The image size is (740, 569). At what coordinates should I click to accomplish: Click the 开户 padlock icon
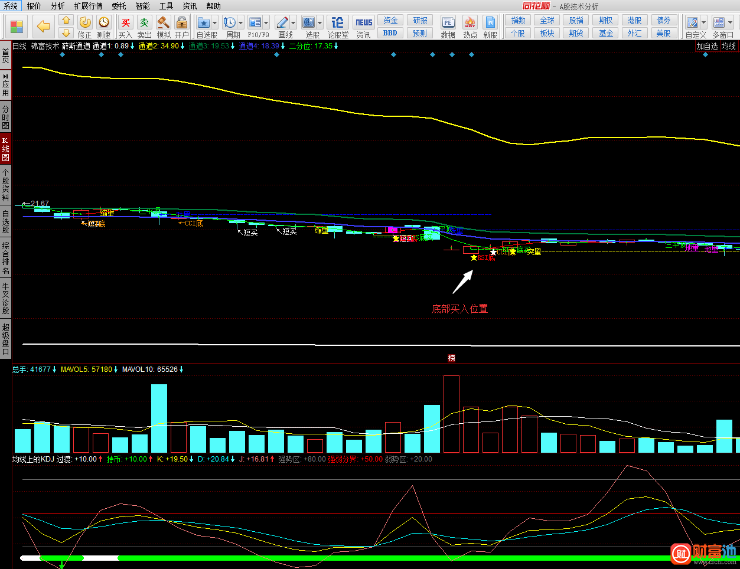(x=182, y=23)
